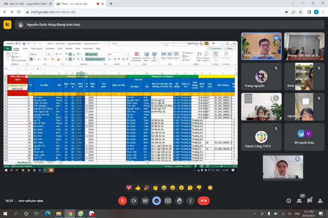328x218 pixels.
Task: Select Phòng Giáo dục video tile
Action: (304, 46)
